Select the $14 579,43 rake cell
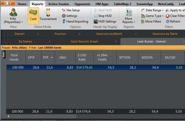This screenshot has width=185, height=121. pos(84,67)
